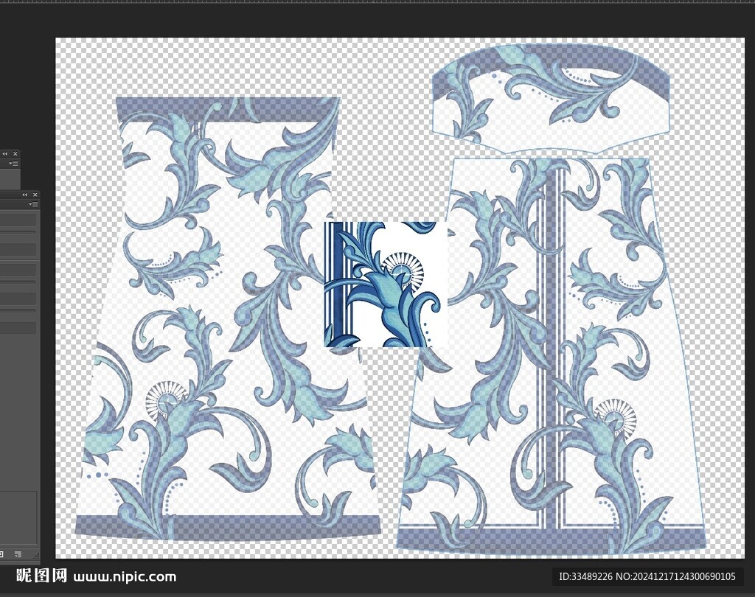Screen dimensions: 755x597
Task: Collapse the lower floating panel with double-arrow icon
Action: (x=25, y=195)
